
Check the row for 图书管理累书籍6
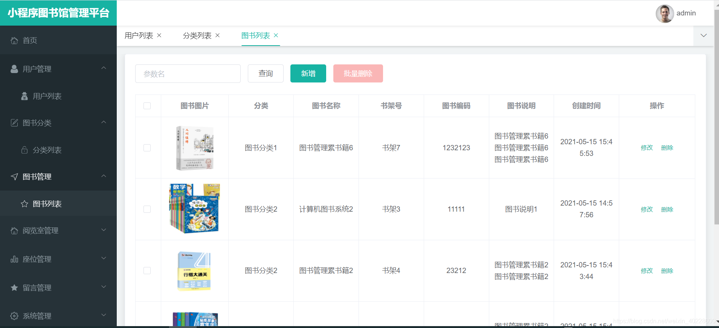(x=147, y=148)
